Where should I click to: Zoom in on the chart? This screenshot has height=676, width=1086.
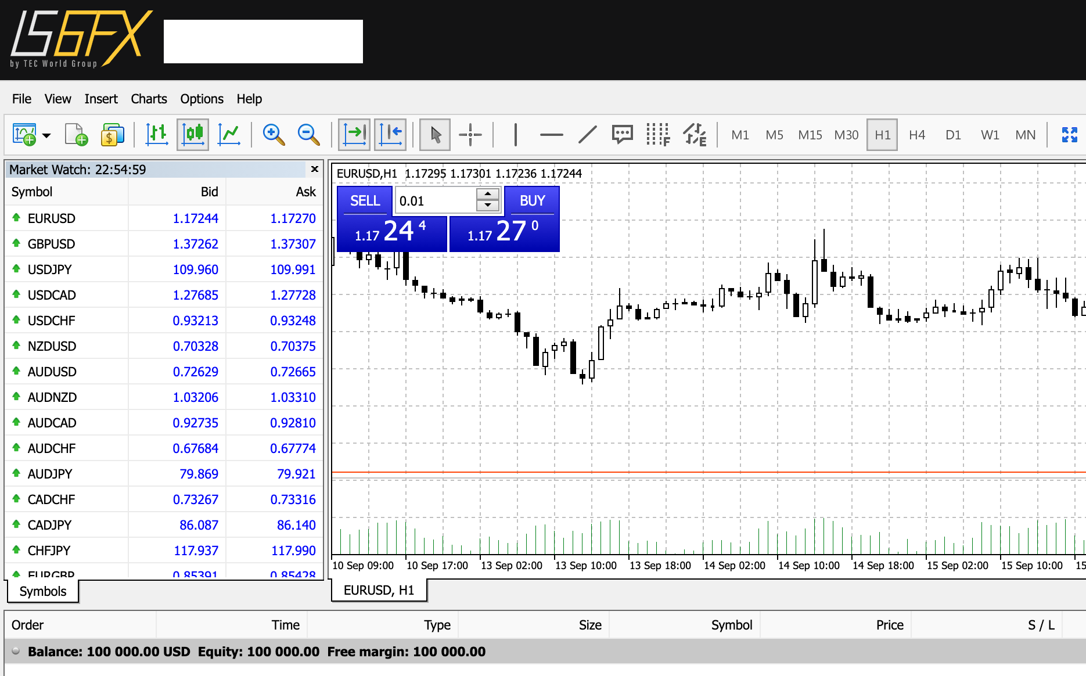[274, 135]
